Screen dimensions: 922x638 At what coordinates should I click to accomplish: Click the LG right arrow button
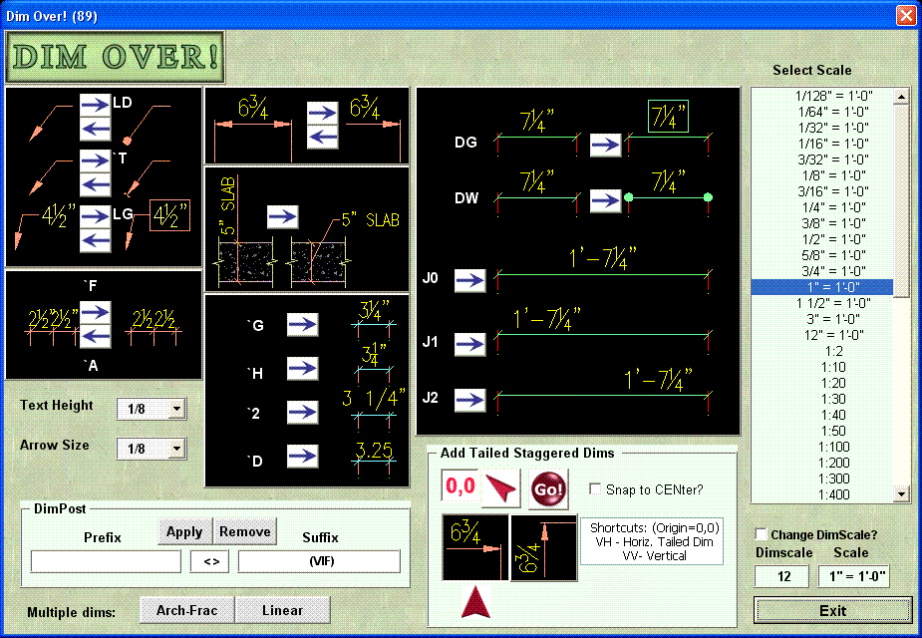point(96,217)
